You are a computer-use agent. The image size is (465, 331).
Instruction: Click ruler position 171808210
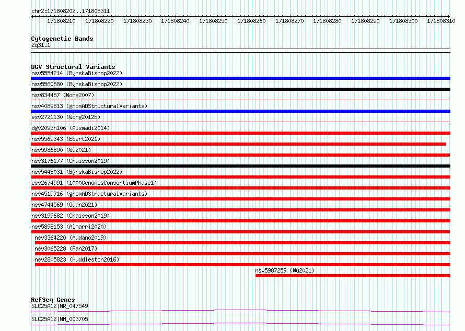click(x=61, y=21)
